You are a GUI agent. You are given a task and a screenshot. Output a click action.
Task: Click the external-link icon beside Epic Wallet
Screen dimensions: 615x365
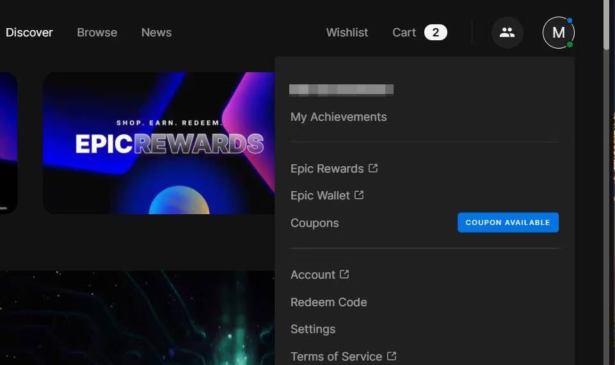(359, 195)
